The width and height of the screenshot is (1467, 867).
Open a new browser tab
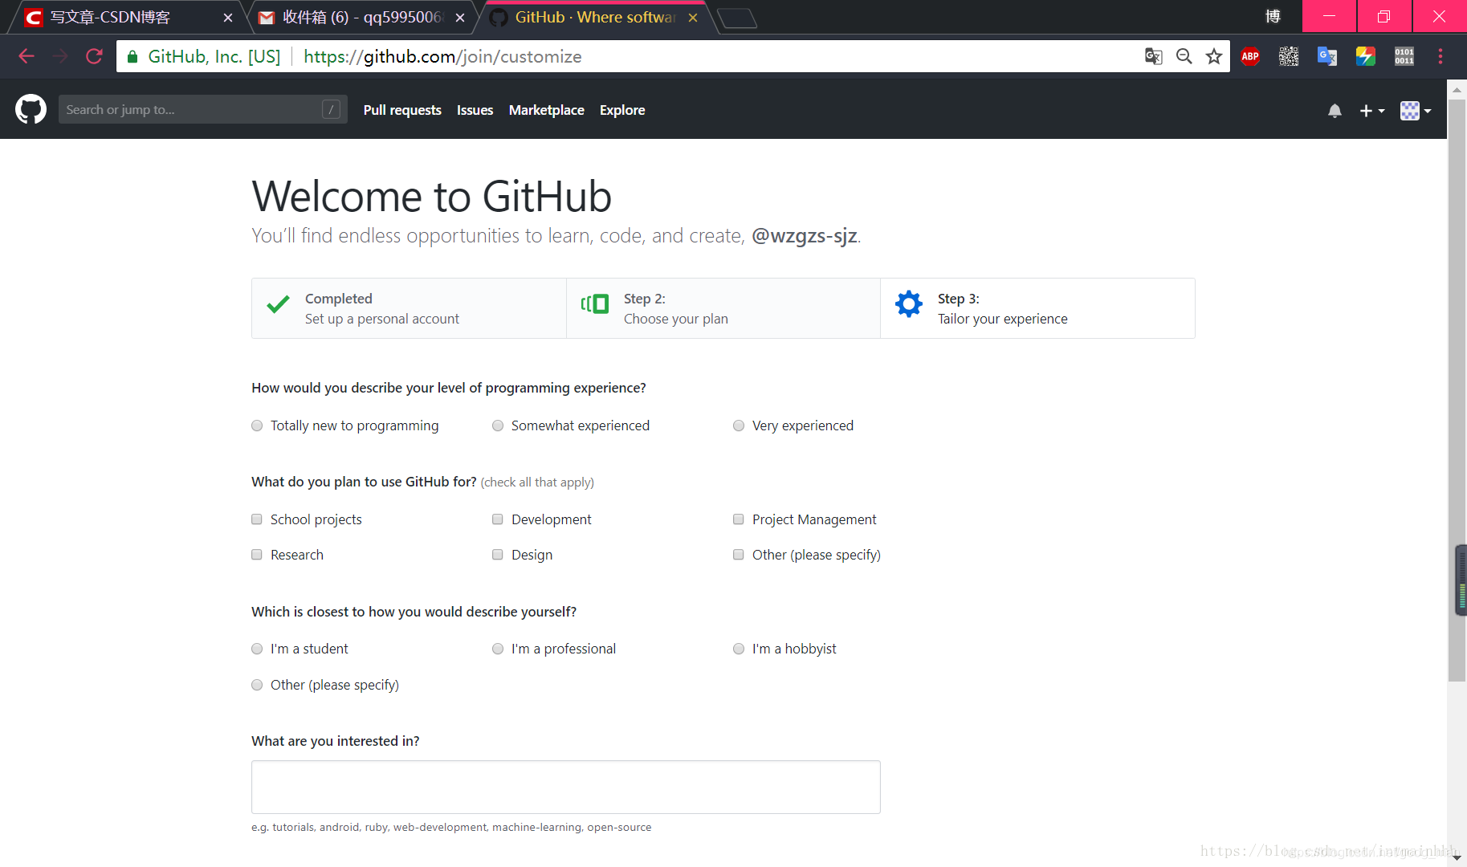pos(737,18)
